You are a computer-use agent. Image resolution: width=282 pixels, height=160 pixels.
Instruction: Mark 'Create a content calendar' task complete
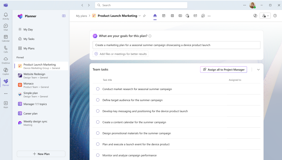[x=98, y=122]
